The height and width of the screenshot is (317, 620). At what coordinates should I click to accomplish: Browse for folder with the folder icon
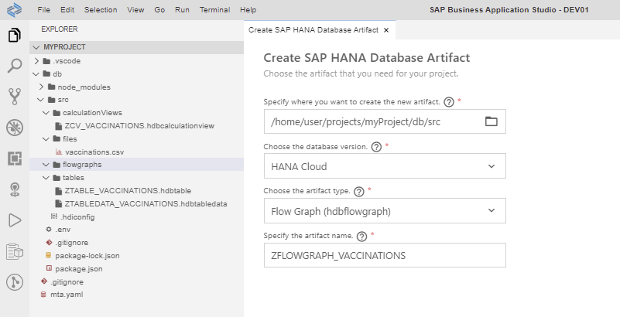pyautogui.click(x=491, y=121)
